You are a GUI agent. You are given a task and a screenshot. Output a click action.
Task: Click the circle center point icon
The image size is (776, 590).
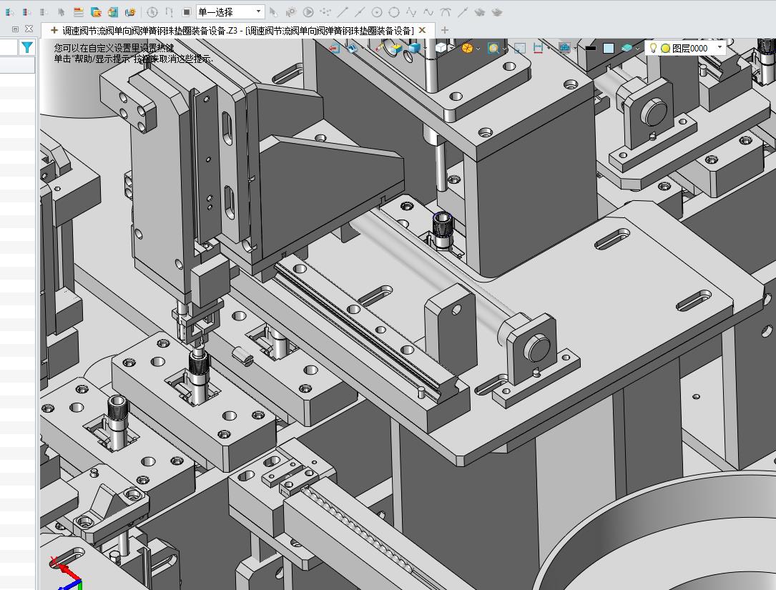(x=377, y=12)
